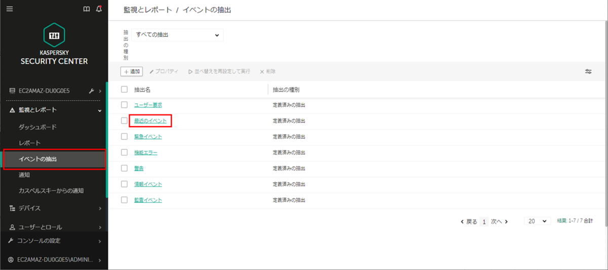
Task: Check the 緊急イベント row checkbox
Action: pyautogui.click(x=124, y=136)
